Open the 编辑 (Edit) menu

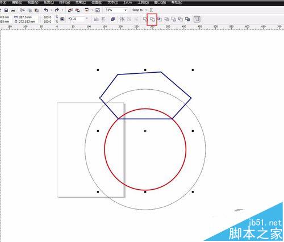point(17,3)
